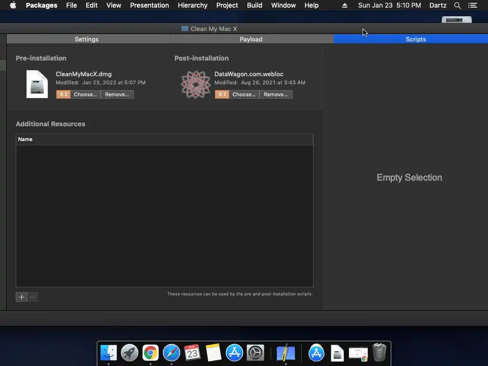Remove the CleanMyMacX.dmg pre-installation script
The height and width of the screenshot is (366, 488).
[117, 94]
